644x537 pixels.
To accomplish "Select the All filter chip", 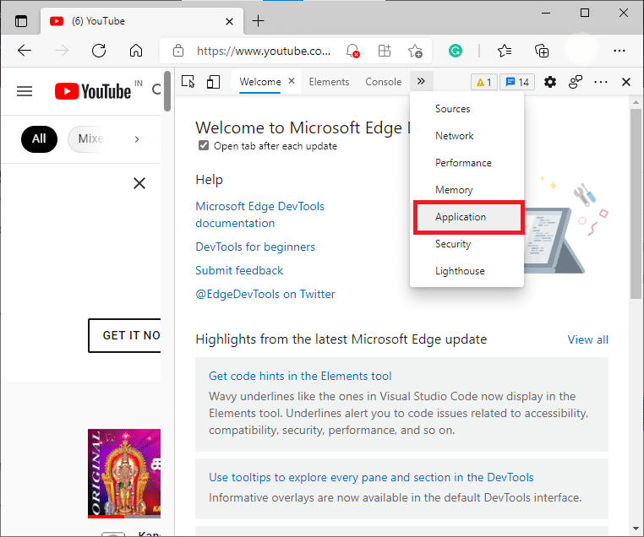I will tap(39, 139).
